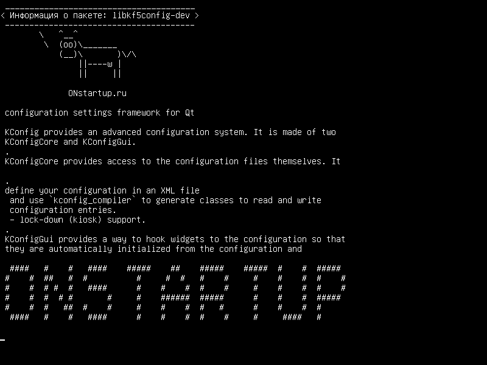
Task: Click the line starting 'KConfigGui provides a way'
Action: pos(175,239)
